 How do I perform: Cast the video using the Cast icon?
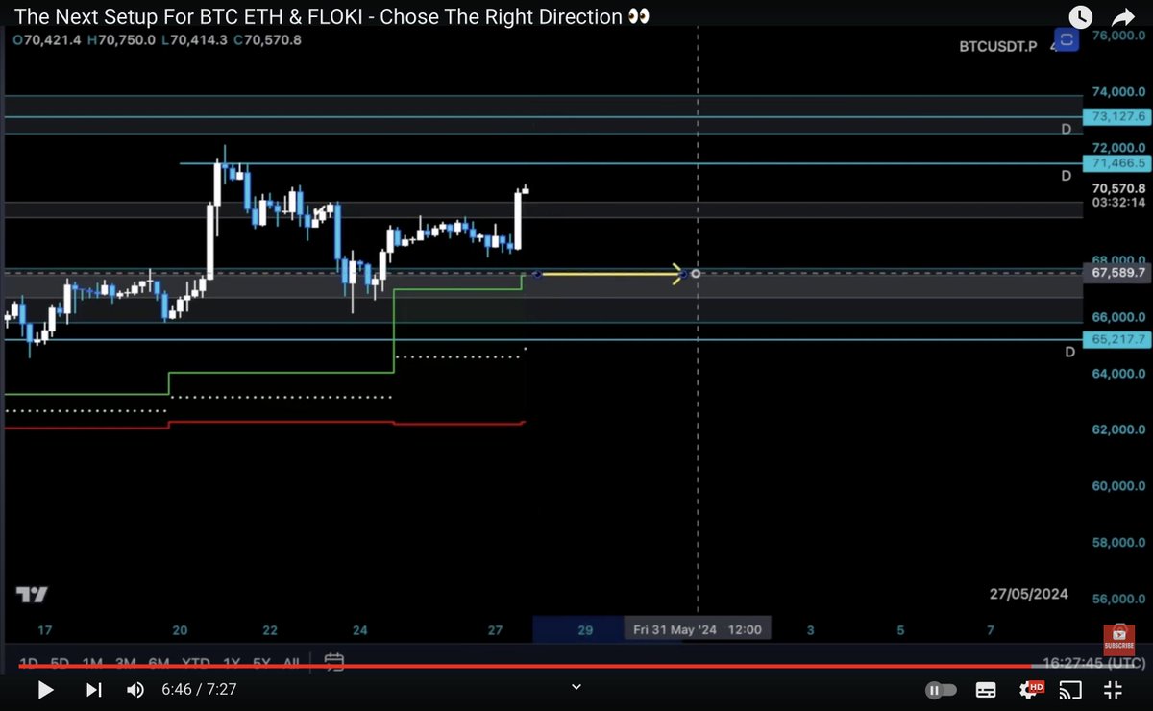coord(1072,689)
